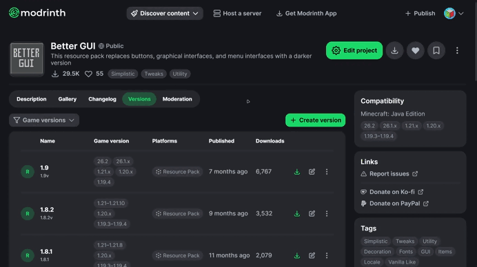
Task: Open the Discover content dropdown
Action: pos(165,13)
